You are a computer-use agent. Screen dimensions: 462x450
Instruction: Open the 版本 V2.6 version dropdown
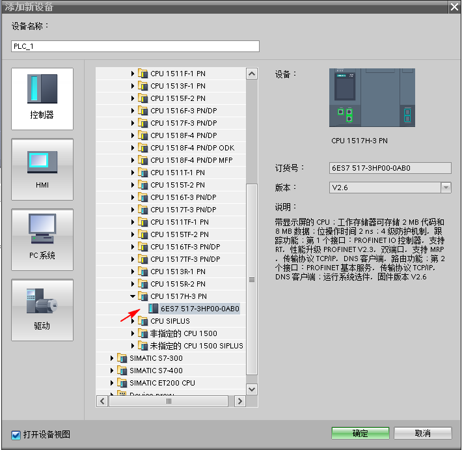446,188
